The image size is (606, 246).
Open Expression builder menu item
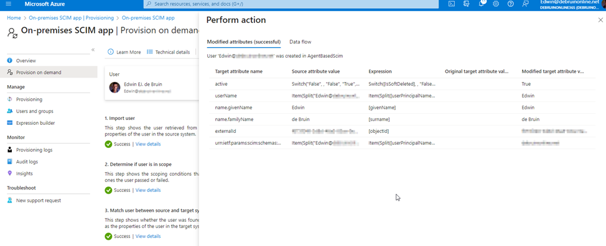click(35, 123)
